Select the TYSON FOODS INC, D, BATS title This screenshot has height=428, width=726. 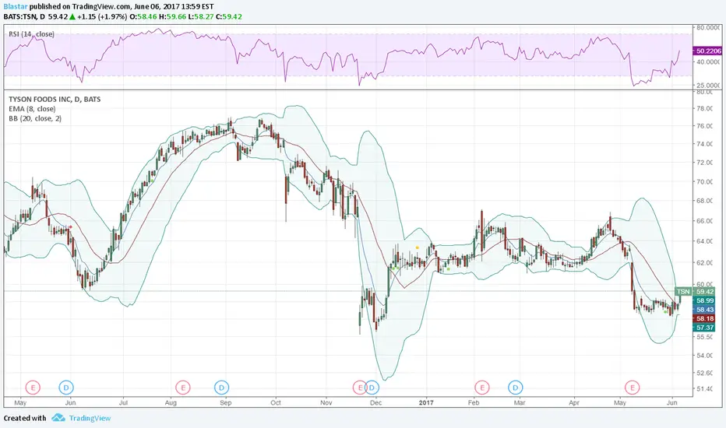(x=55, y=99)
